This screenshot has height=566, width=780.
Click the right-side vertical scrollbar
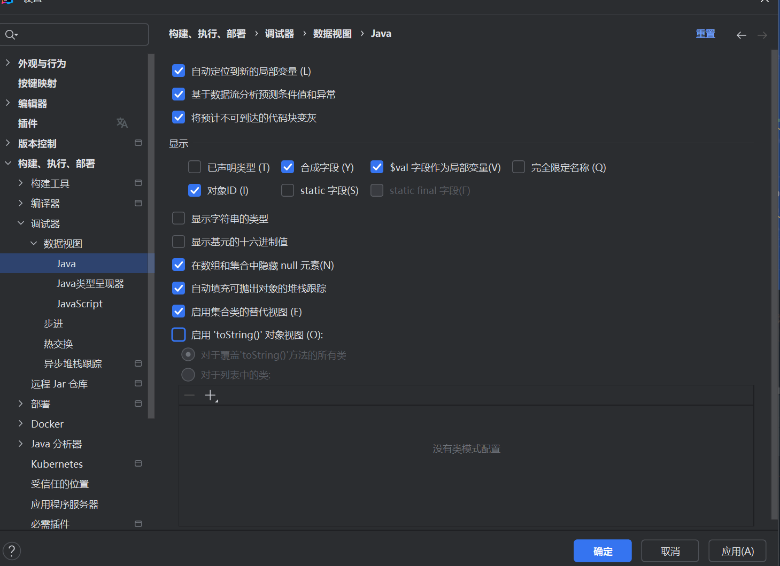(774, 267)
